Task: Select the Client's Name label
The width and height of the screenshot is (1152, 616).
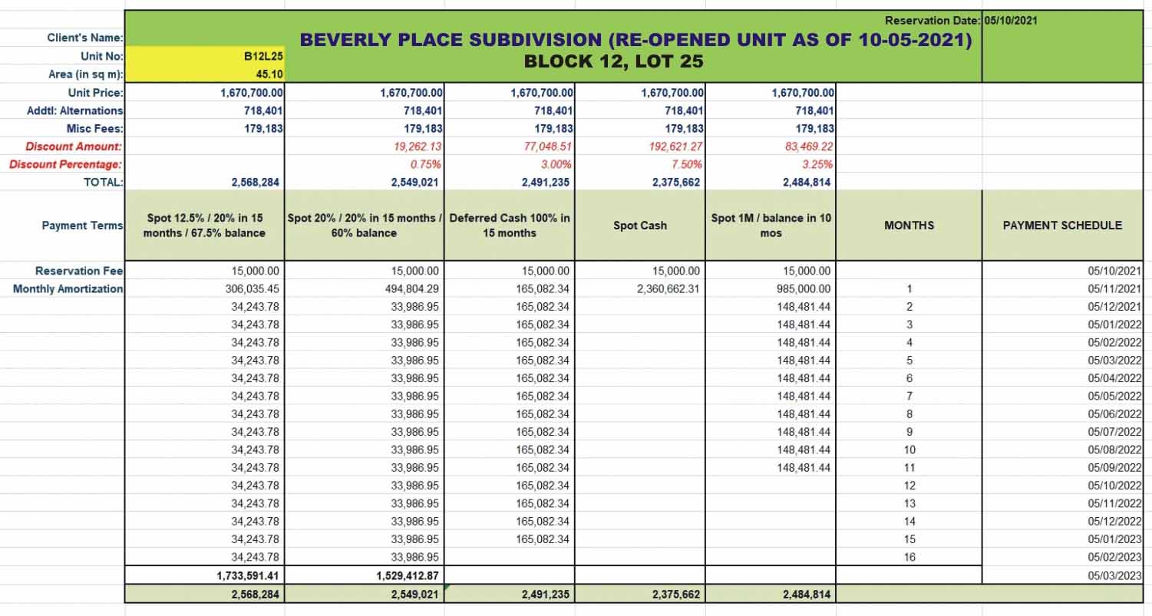Action: (85, 38)
